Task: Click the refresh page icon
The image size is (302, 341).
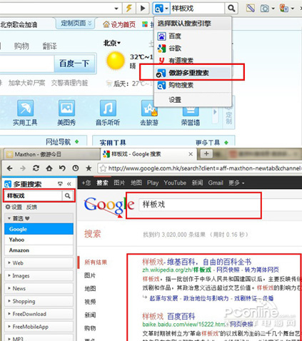Action: point(36,168)
